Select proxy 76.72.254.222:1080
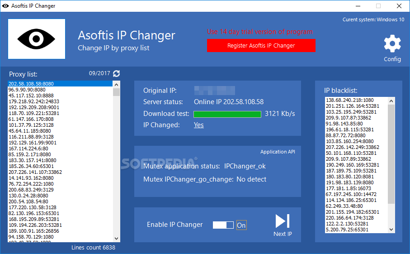Image resolution: width=410 pixels, height=254 pixels. point(60,184)
